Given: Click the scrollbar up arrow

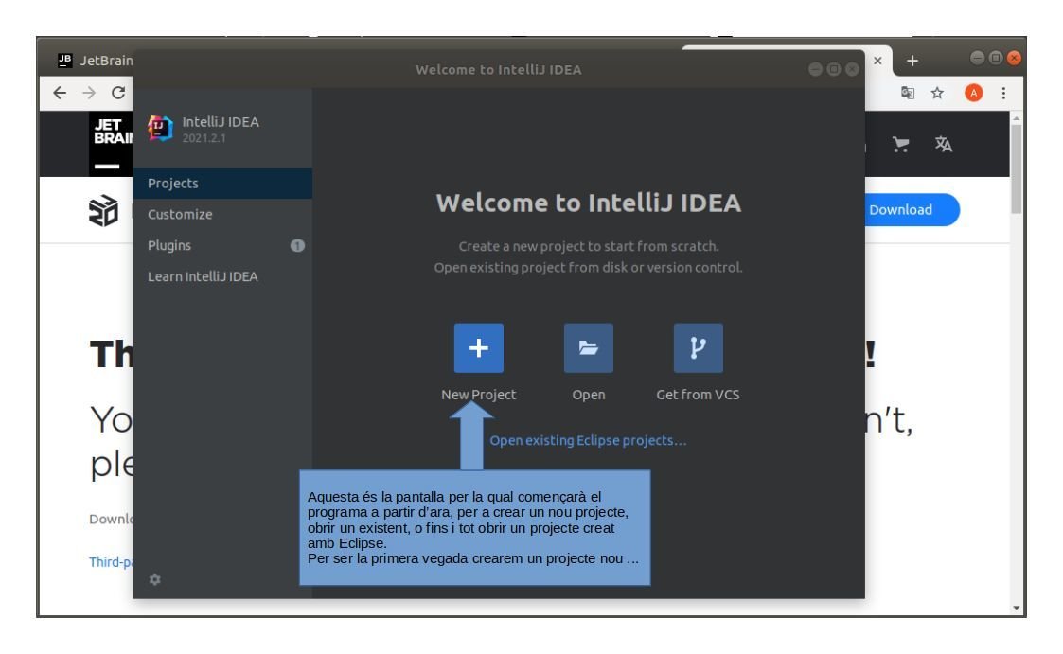Looking at the screenshot, I should [1016, 118].
